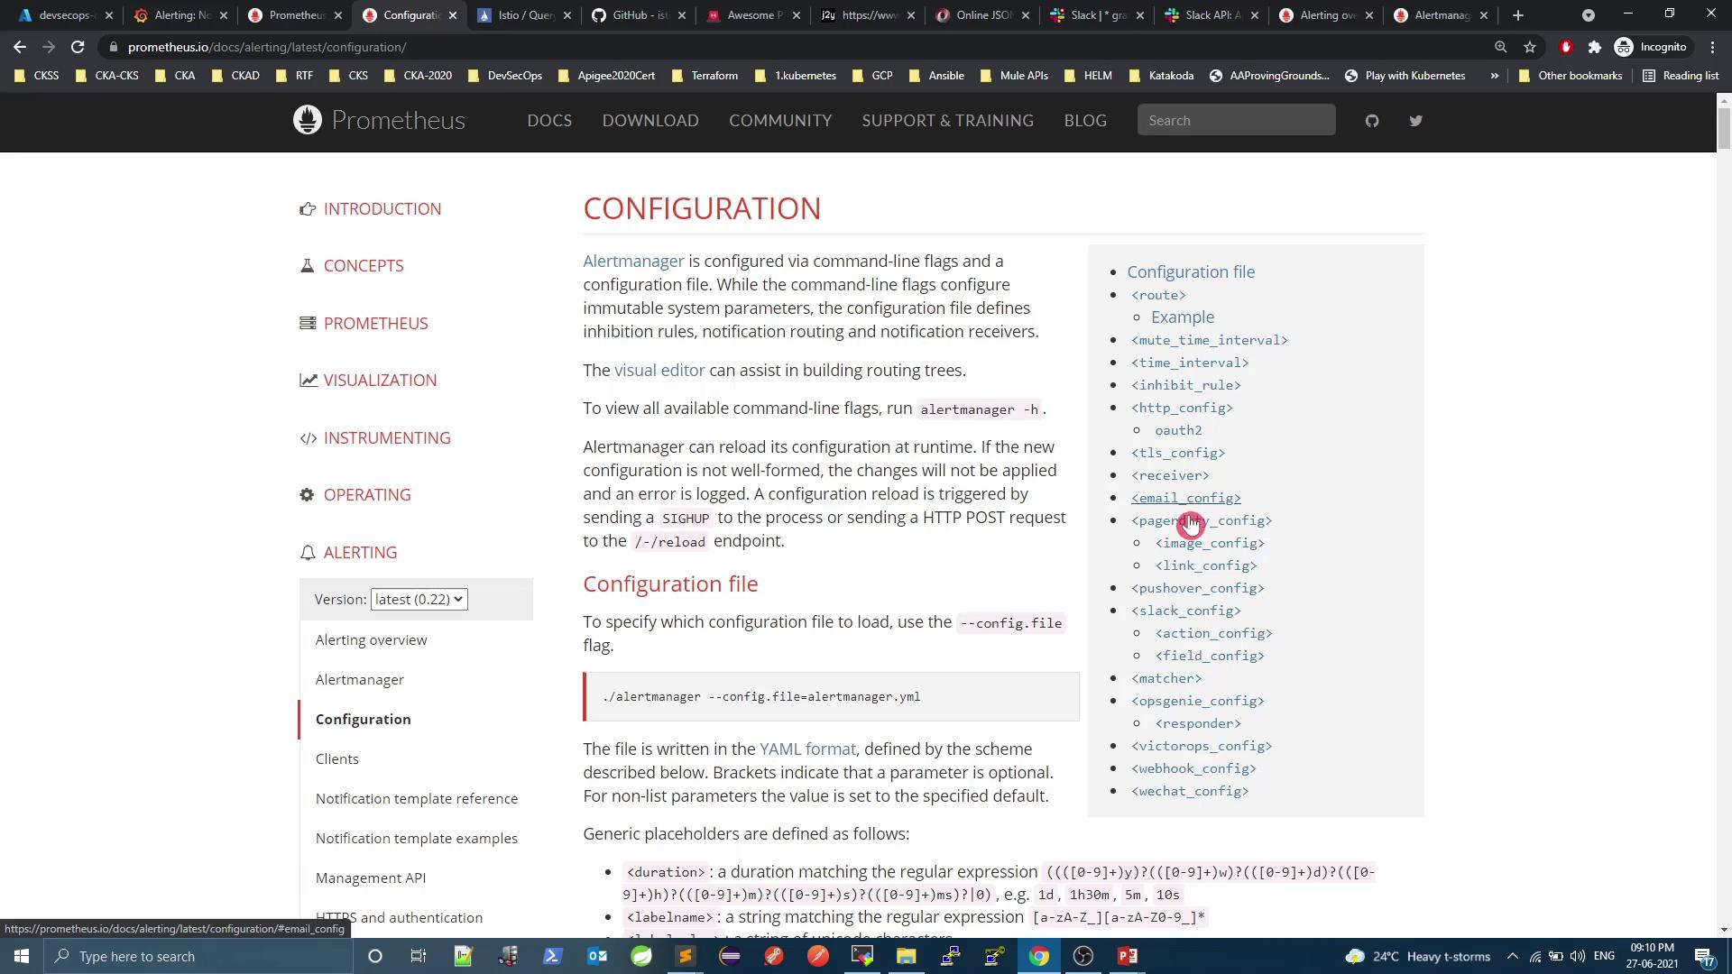Click the page's vertical scrollbar thumb
The width and height of the screenshot is (1732, 974).
(1724, 126)
